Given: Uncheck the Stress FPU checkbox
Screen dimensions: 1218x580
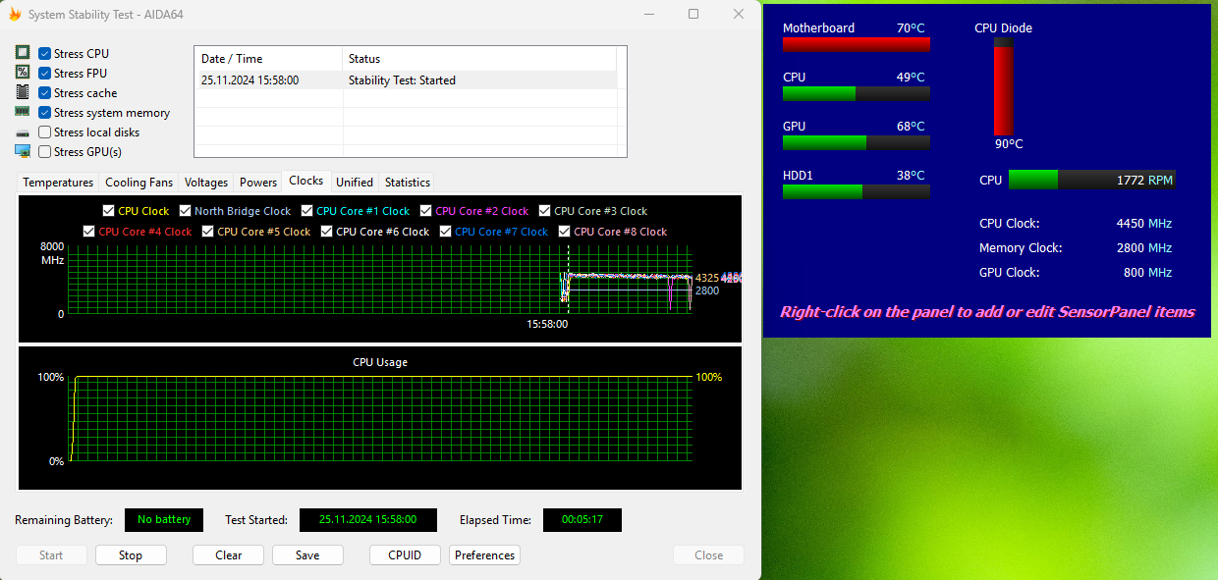Looking at the screenshot, I should [45, 74].
